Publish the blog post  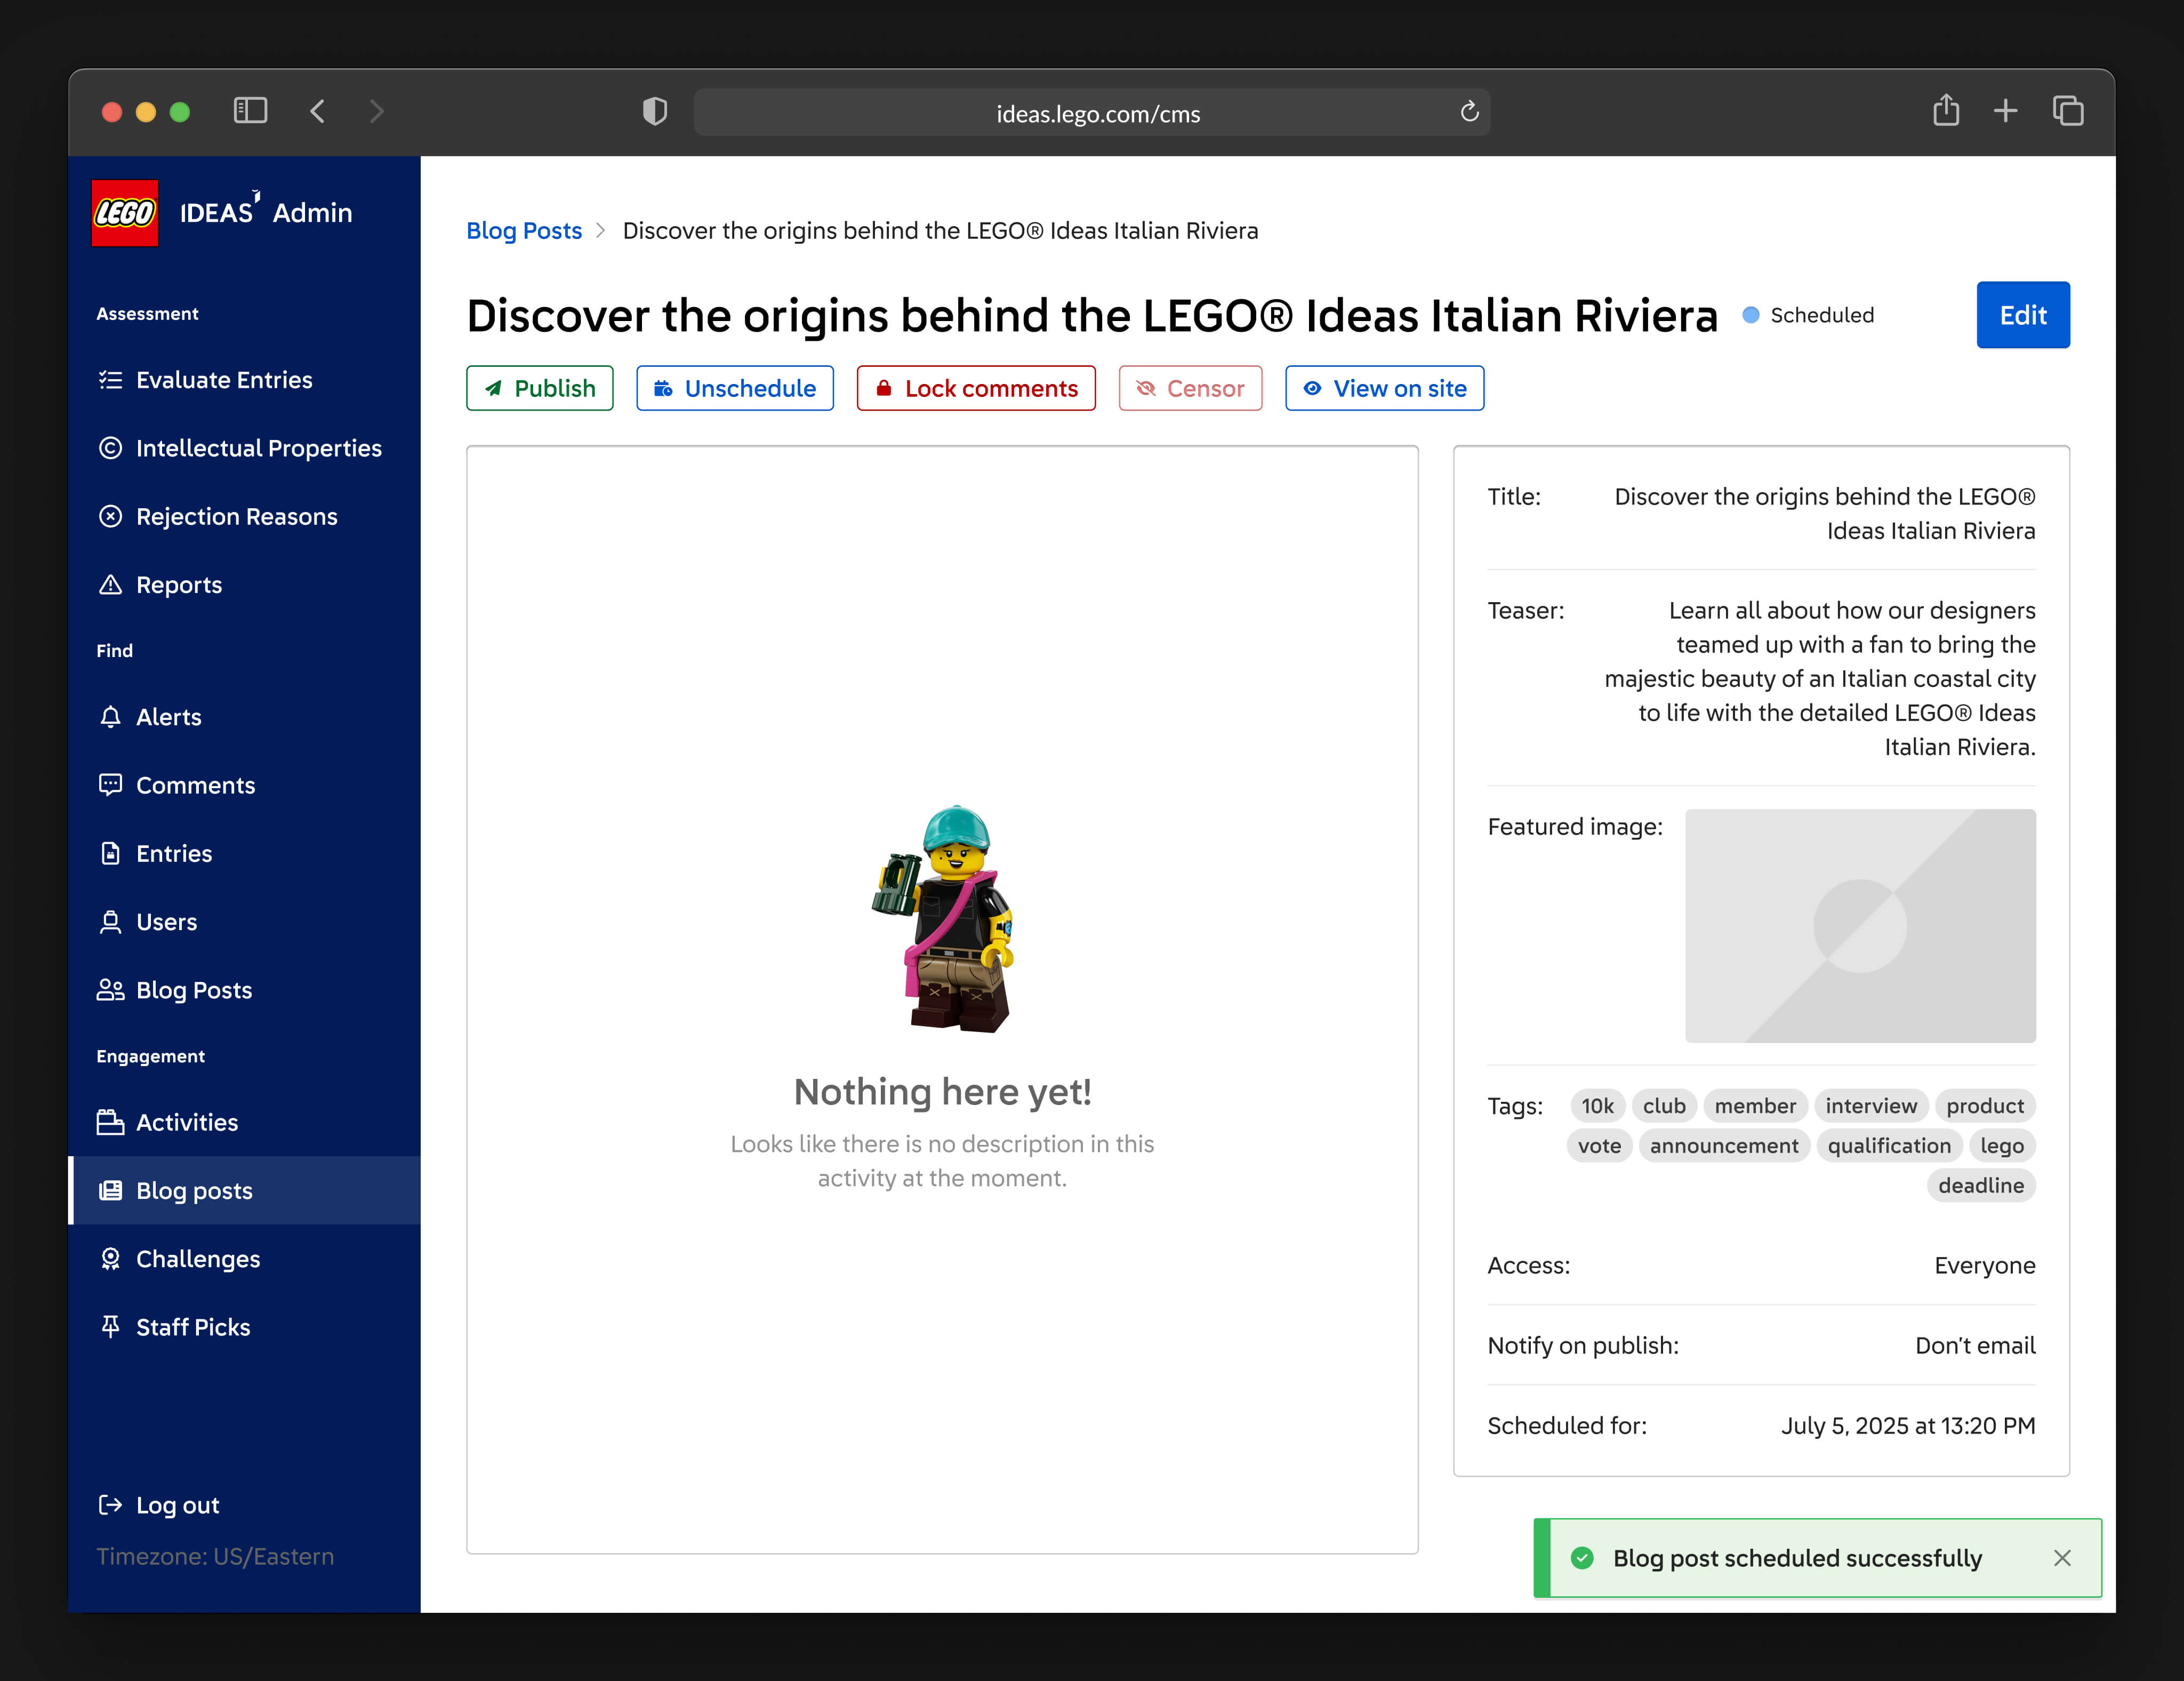point(540,388)
